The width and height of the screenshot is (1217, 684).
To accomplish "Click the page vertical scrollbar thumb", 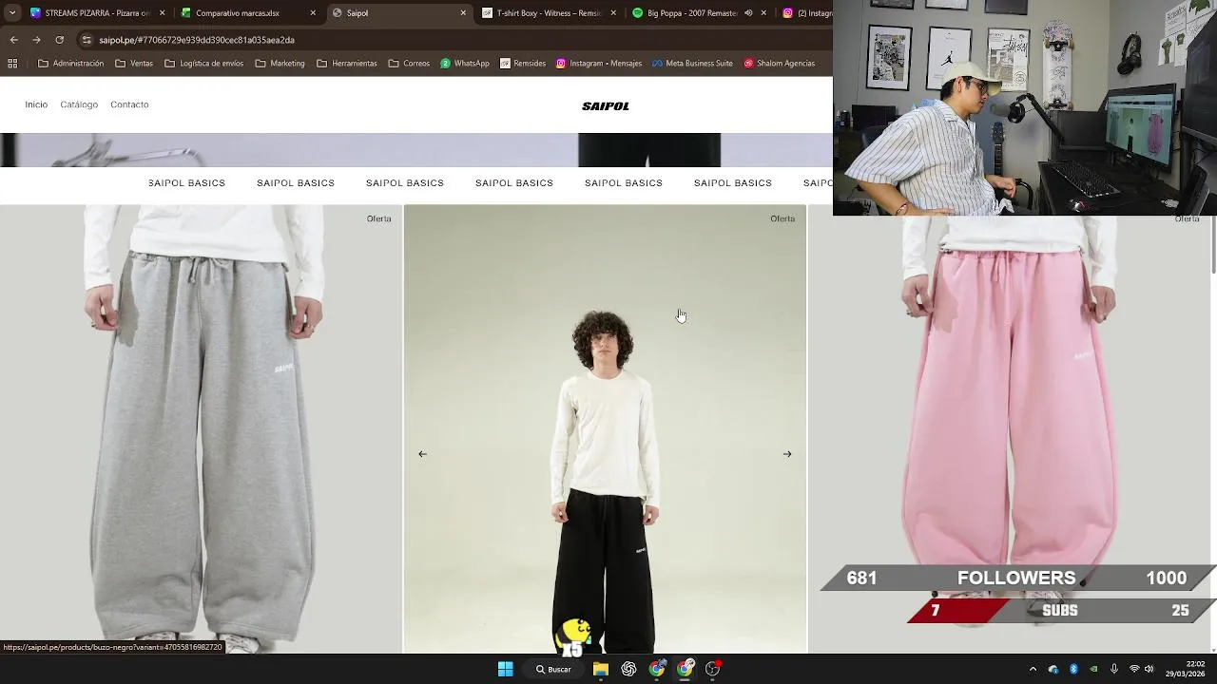I will [x=1213, y=245].
